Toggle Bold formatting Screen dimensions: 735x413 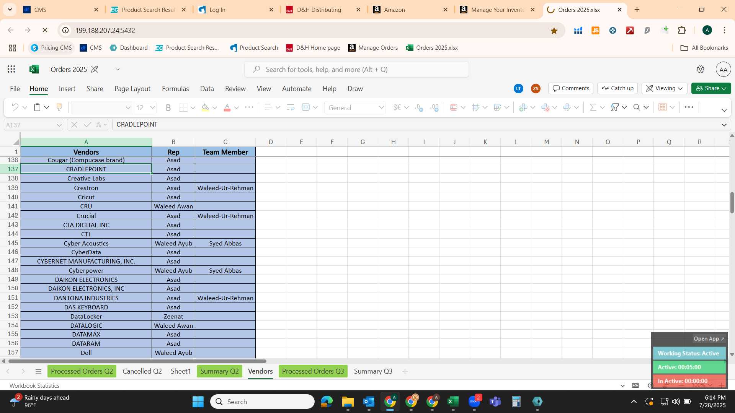coord(168,107)
